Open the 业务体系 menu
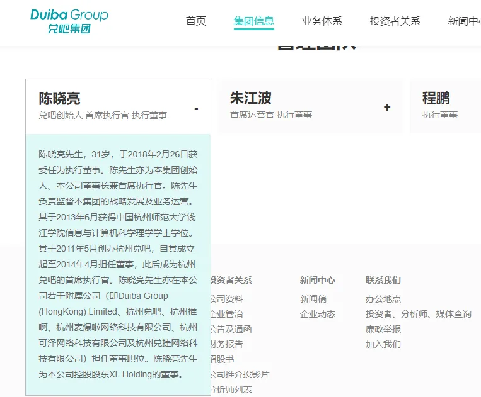Image resolution: width=481 pixels, height=397 pixels. click(x=322, y=21)
